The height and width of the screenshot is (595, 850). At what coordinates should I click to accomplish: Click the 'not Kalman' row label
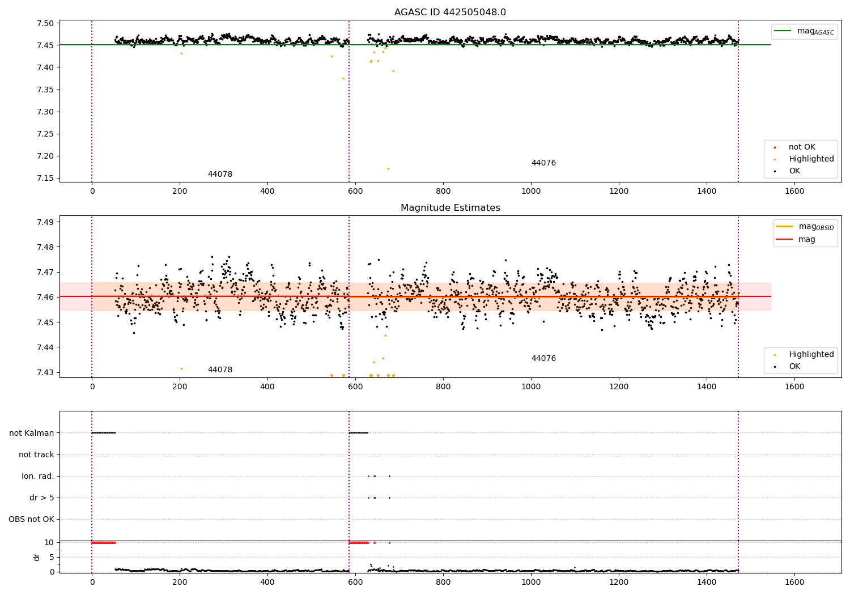pyautogui.click(x=32, y=433)
